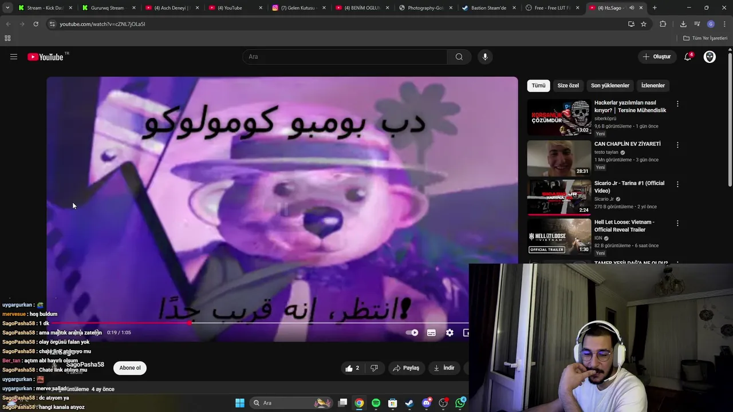
Task: Open WhatsApp from the taskbar
Action: click(460, 403)
